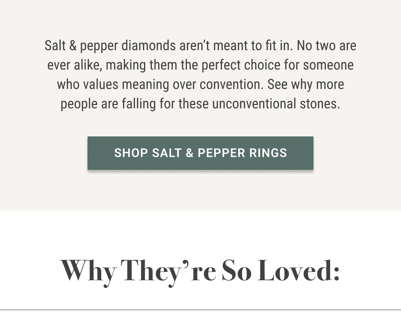Click the word "unconventional" in the paragraph
Screen dimensions: 401x313
click(254, 104)
